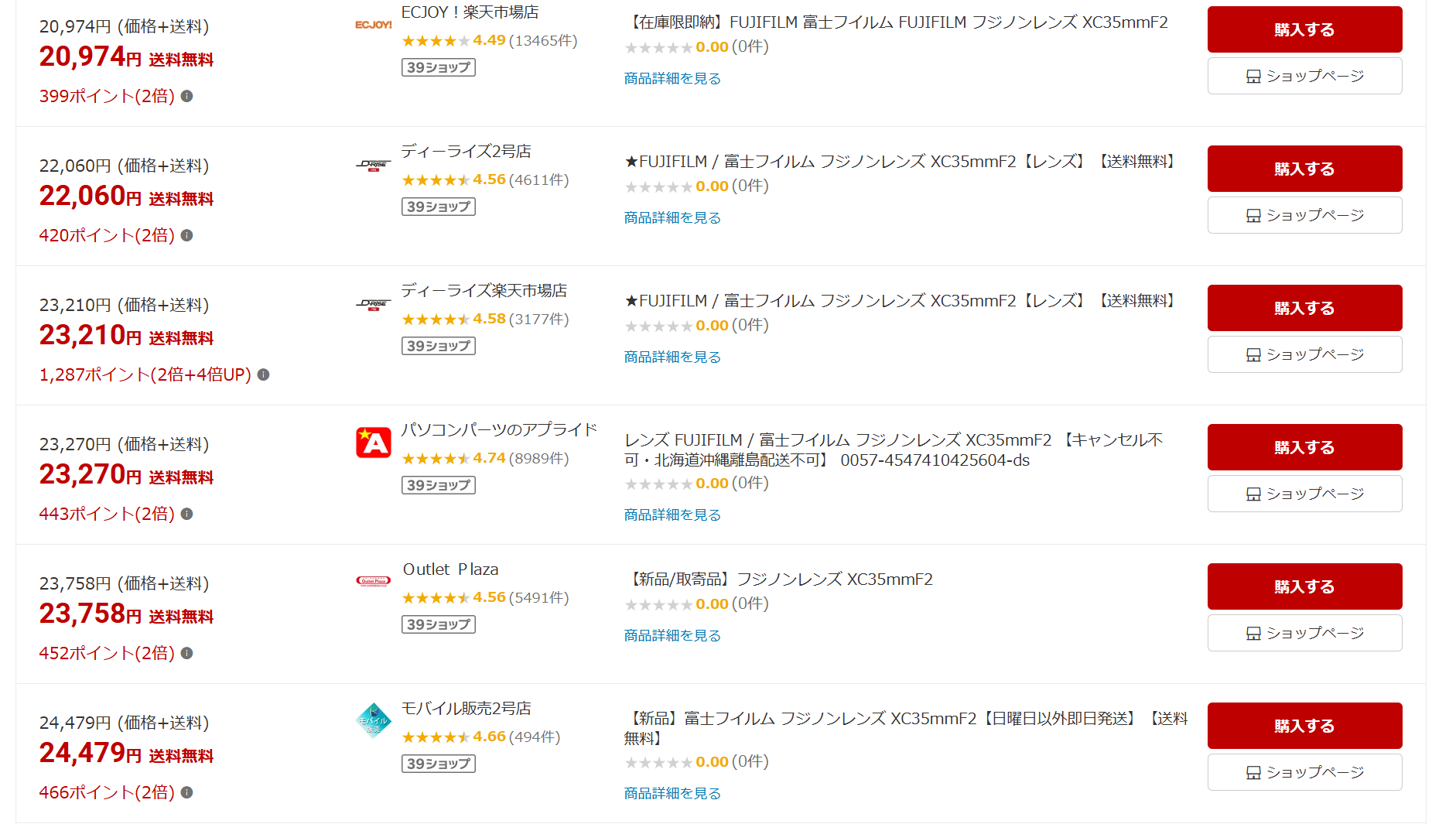Click the ディーライズ2号店 shop logo
The image size is (1432, 824).
373,165
